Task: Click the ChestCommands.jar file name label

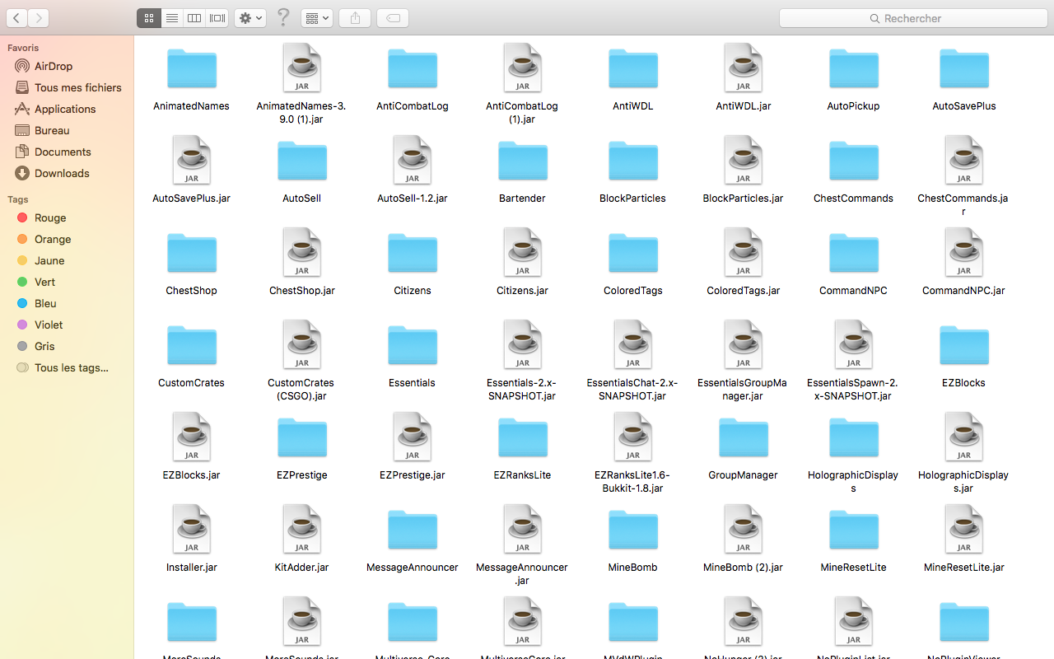Action: [963, 205]
